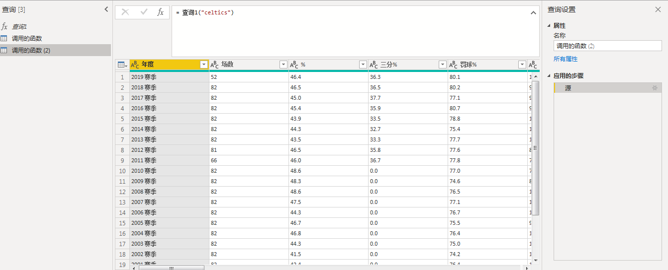The image size is (668, 270).
Task: Open the 场数 column filter dropdown
Action: coord(283,65)
